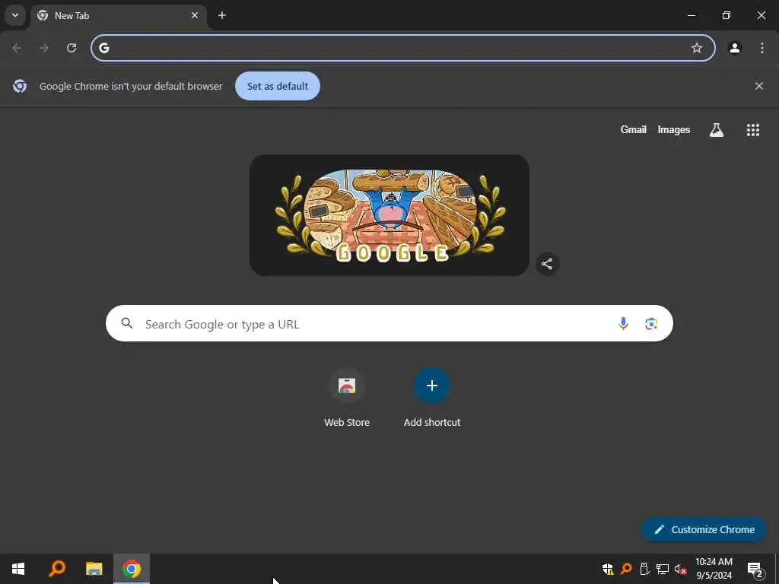This screenshot has width=779, height=584.
Task: Open a new tab with plus button
Action: pos(222,15)
